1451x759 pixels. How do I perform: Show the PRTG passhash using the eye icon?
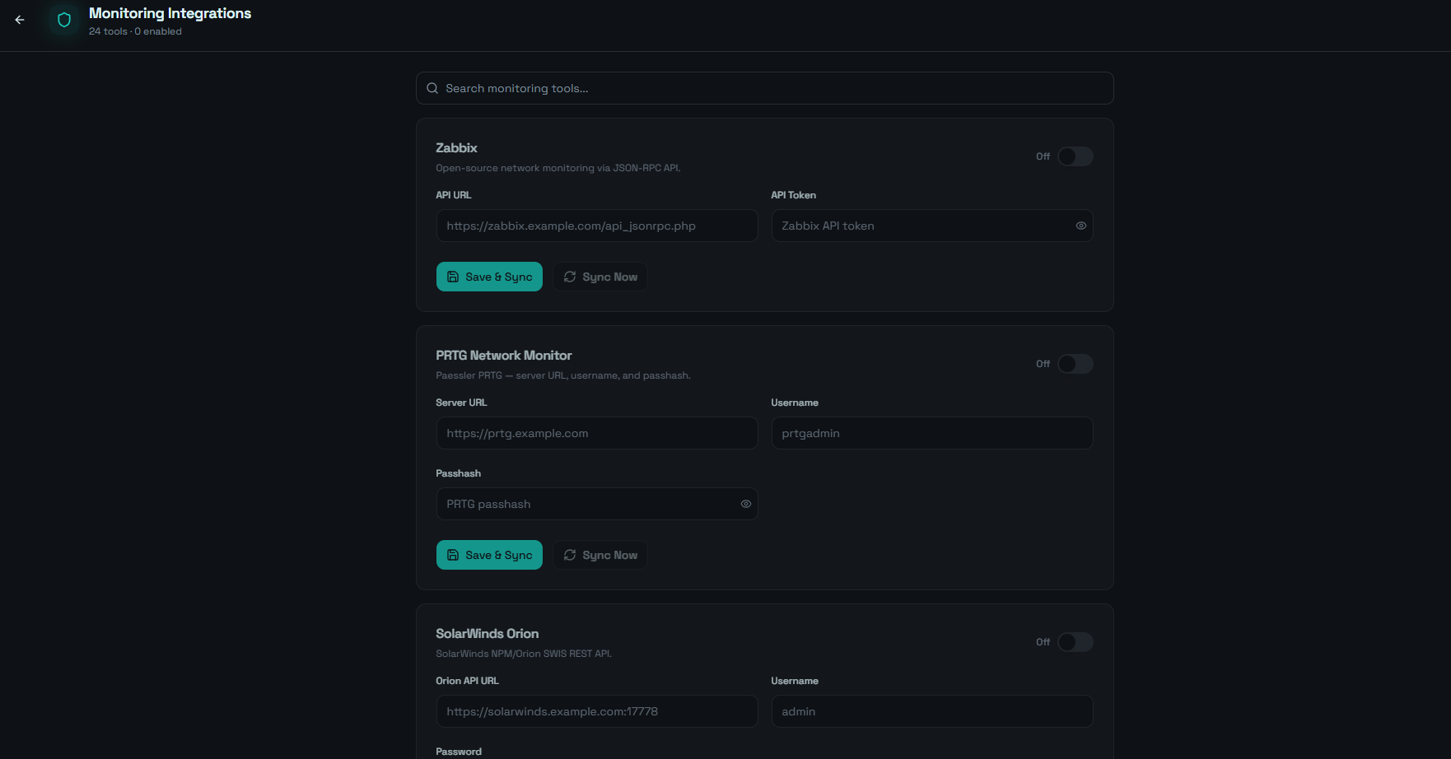coord(745,503)
